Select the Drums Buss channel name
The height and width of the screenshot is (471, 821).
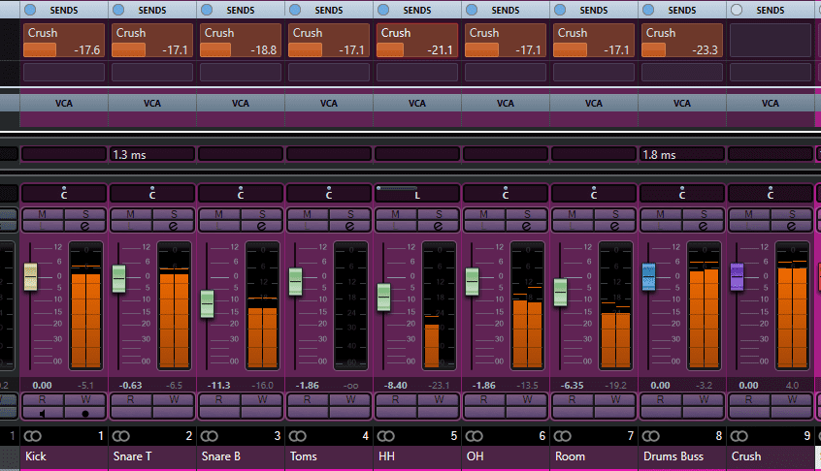[673, 456]
